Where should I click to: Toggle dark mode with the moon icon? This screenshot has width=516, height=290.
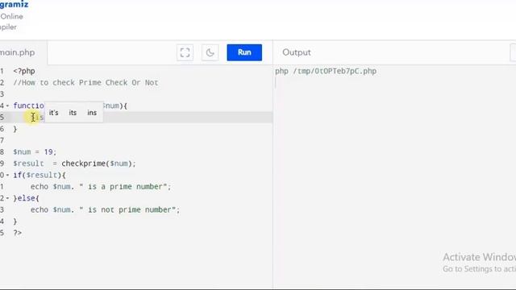pyautogui.click(x=210, y=52)
